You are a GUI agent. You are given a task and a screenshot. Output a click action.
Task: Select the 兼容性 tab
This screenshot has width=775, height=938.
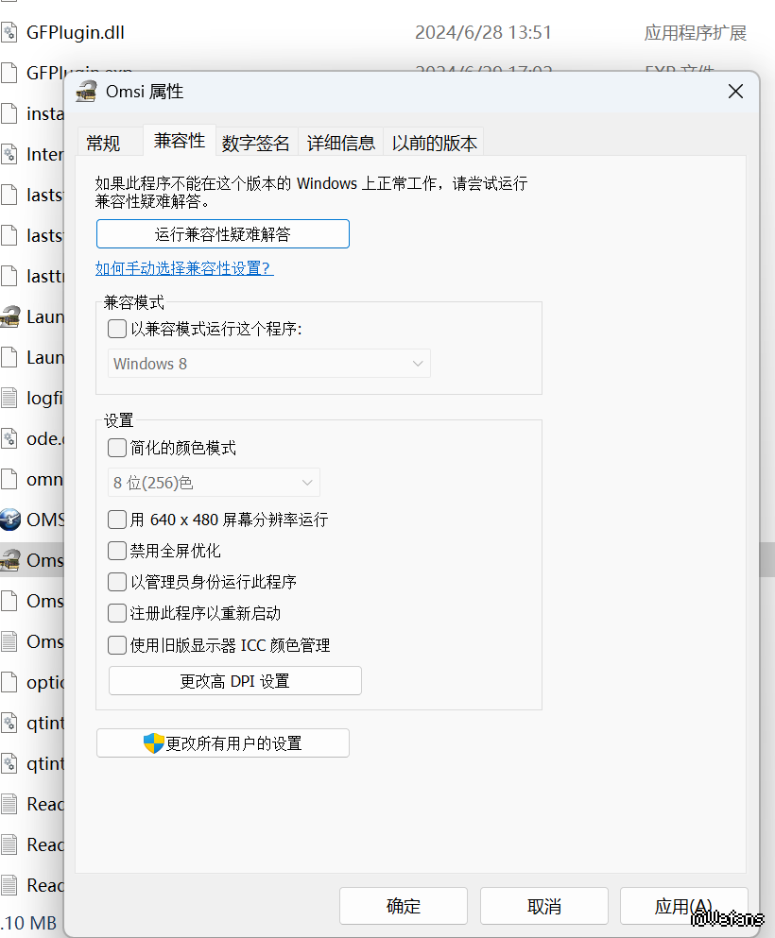[180, 141]
